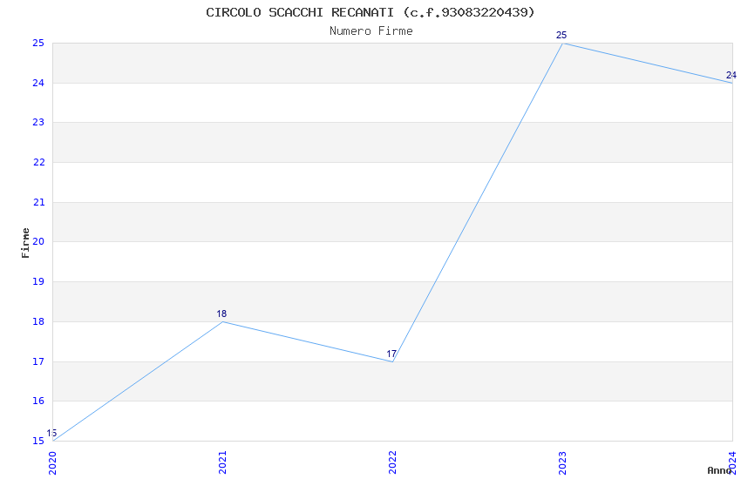Click the Anno x-axis label
Screen dimensions: 741x479
tap(719, 470)
